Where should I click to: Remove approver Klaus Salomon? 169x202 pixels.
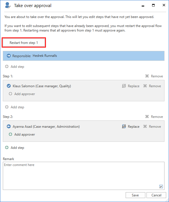coord(152,86)
